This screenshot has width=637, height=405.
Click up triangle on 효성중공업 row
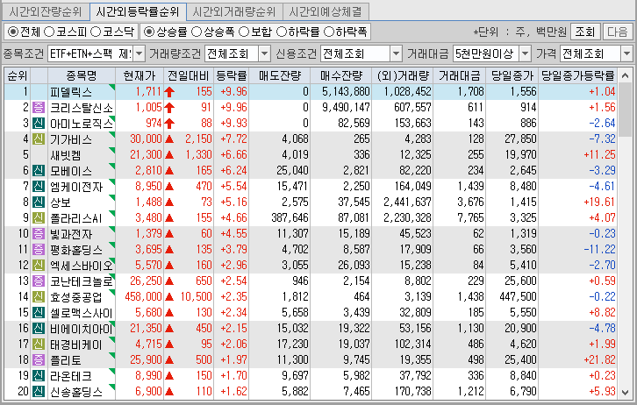[x=169, y=297]
